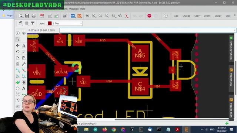237x133 pixels.
Task: Open the Help question mark icon
Action: [x=166, y=16]
